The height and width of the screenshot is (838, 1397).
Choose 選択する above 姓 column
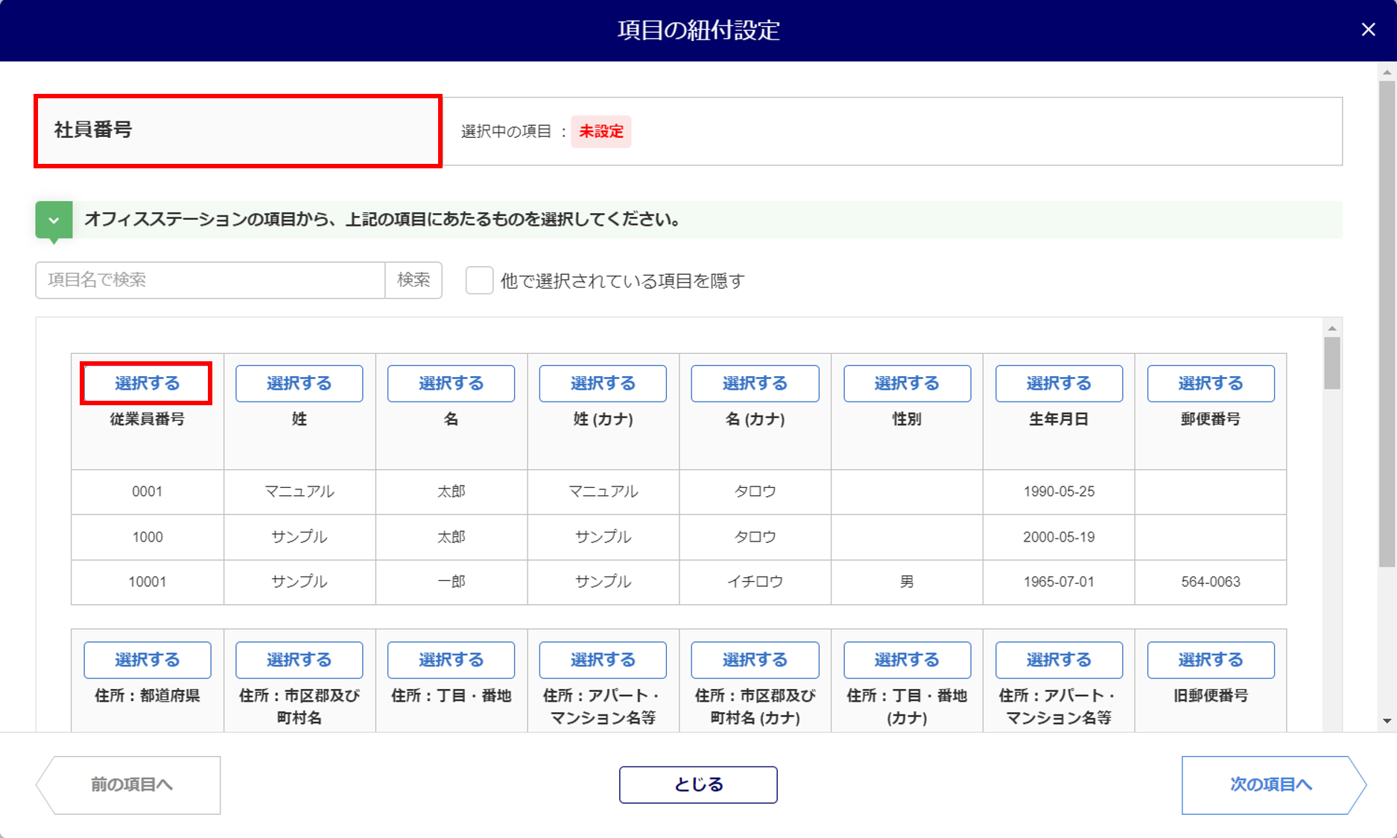[299, 384]
